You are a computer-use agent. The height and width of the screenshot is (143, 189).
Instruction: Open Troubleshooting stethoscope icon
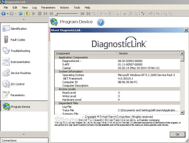click(x=6, y=51)
